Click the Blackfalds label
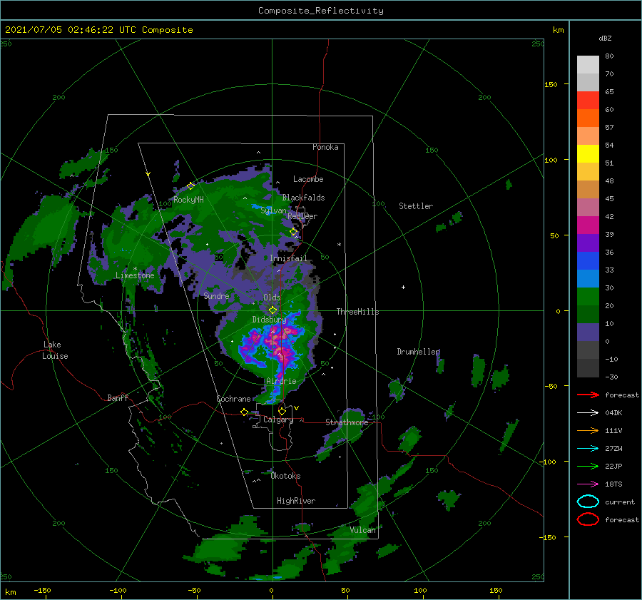This screenshot has height=600, width=642. [x=303, y=198]
